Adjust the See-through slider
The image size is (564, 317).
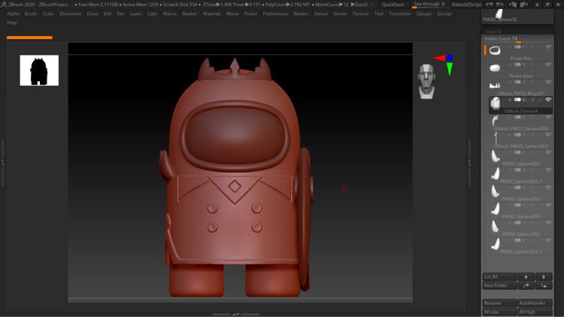428,4
